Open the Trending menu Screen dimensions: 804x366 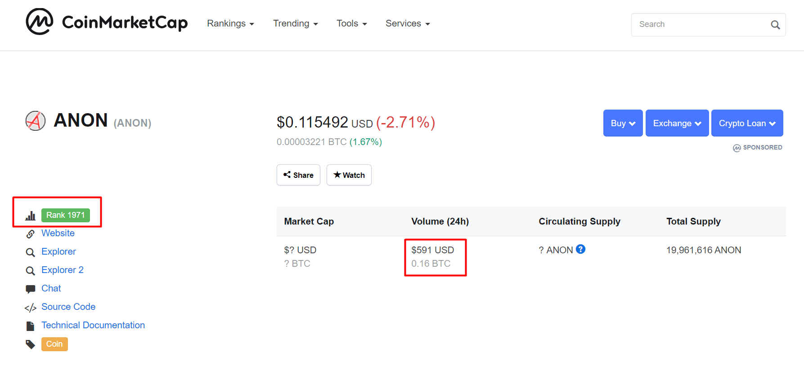[295, 23]
